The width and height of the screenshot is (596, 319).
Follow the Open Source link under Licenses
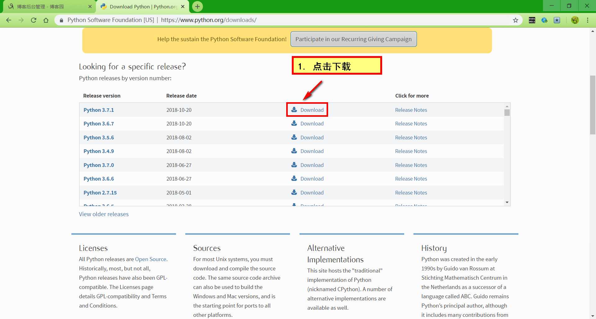pyautogui.click(x=151, y=259)
